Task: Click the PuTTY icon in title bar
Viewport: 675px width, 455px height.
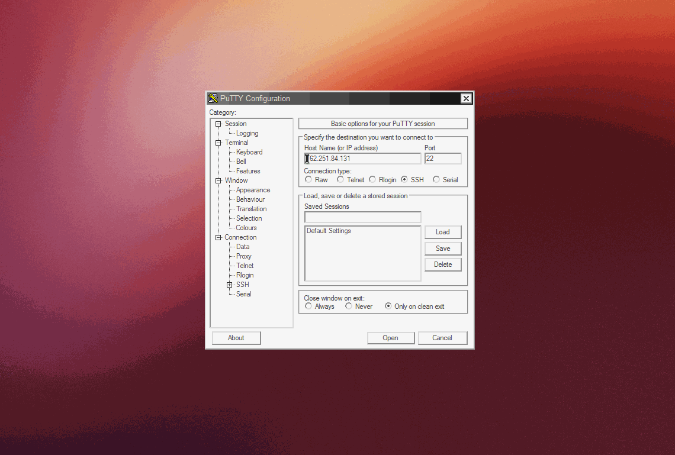Action: 213,98
